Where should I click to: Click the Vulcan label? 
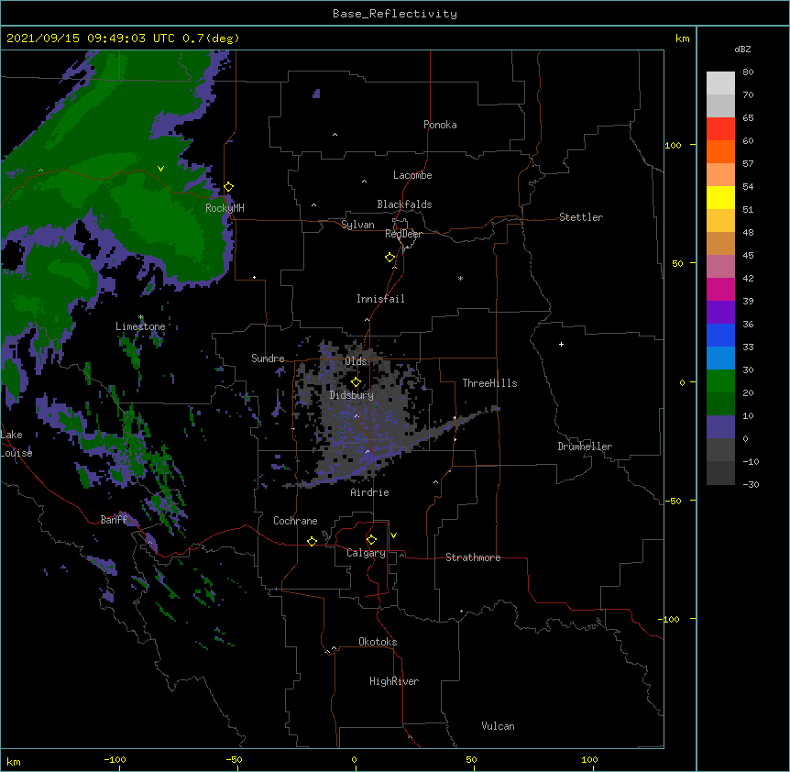point(498,726)
